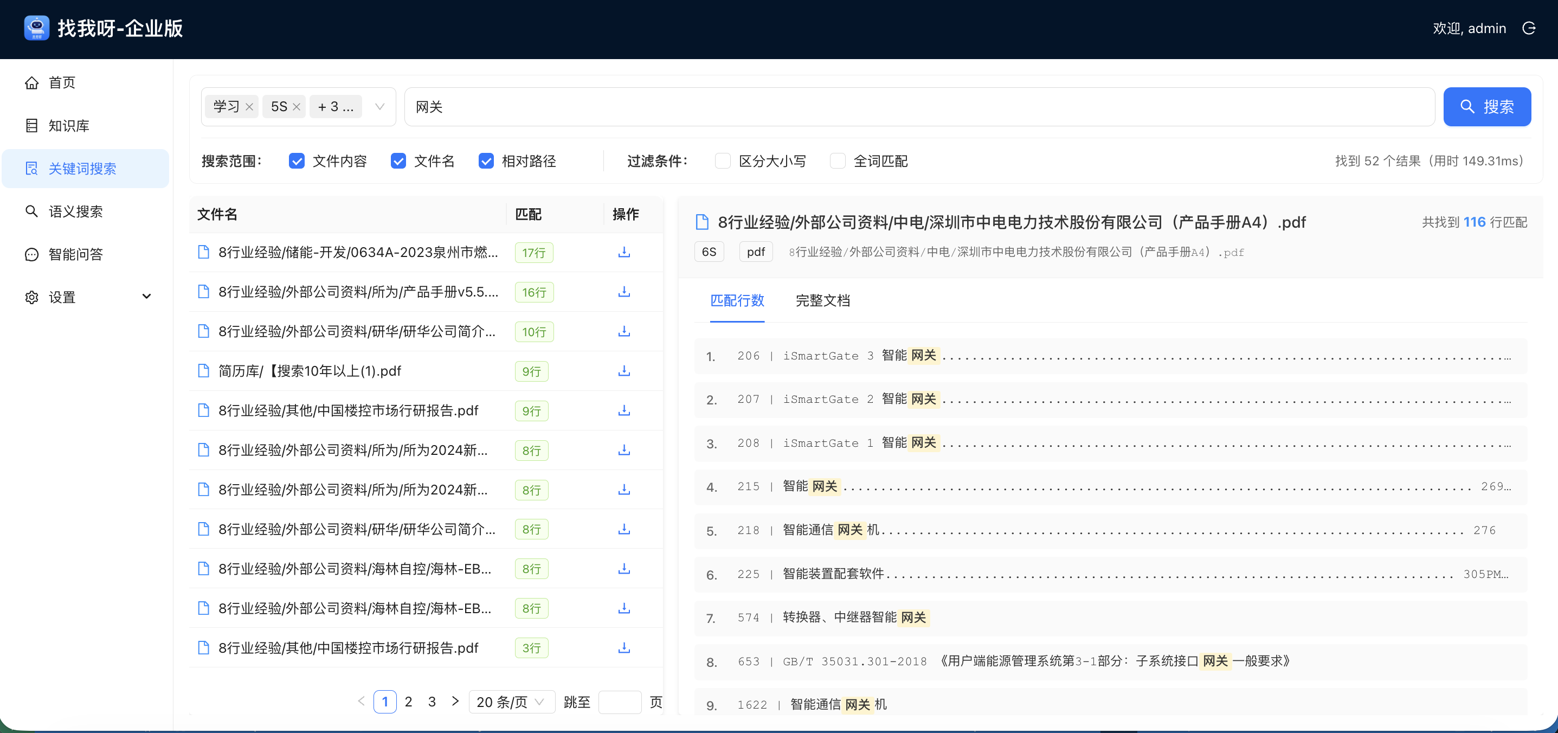Click the logout icon in header
Screen dimensions: 1558x733
pos(1530,28)
